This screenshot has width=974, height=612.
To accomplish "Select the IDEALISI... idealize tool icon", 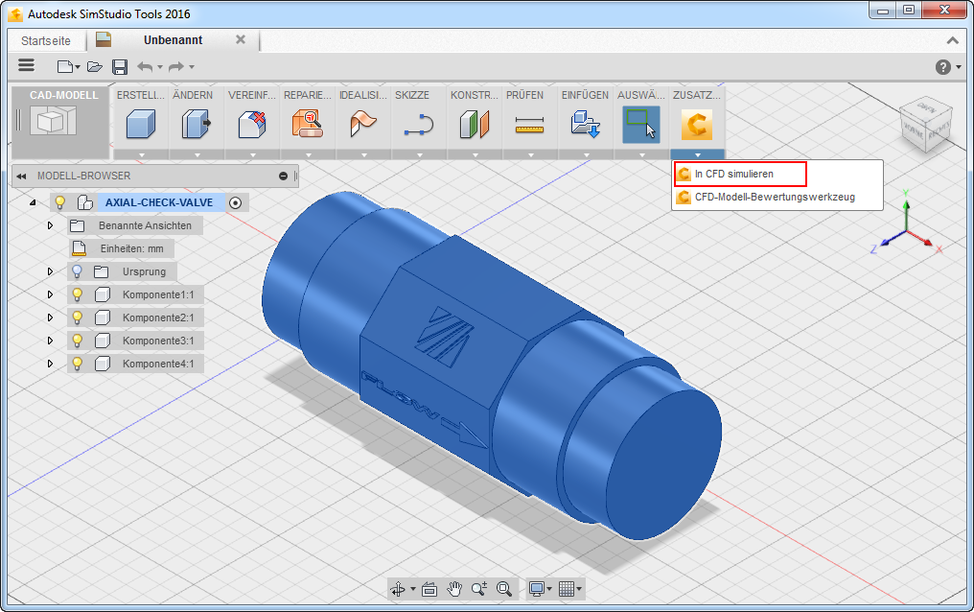I will click(x=363, y=124).
